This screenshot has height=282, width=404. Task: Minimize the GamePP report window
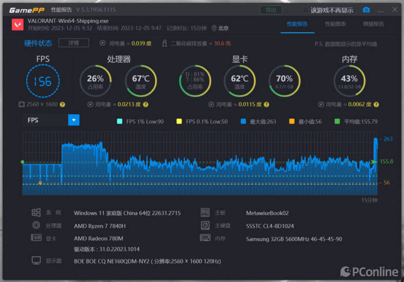pos(380,11)
